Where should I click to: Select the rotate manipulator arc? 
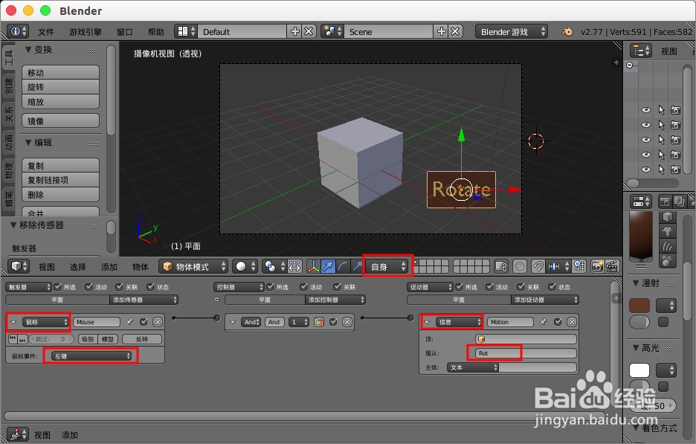[343, 266]
